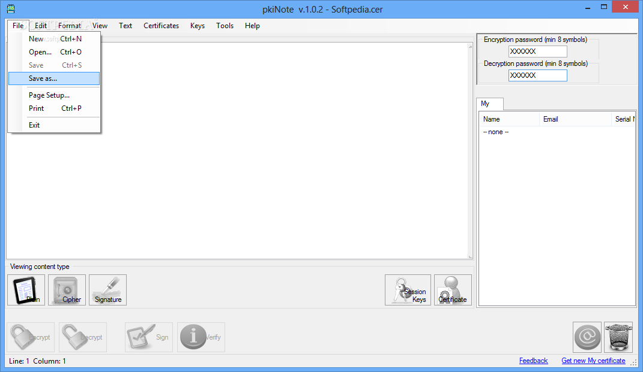Click the Serial column header
643x372 pixels.
[x=623, y=119]
